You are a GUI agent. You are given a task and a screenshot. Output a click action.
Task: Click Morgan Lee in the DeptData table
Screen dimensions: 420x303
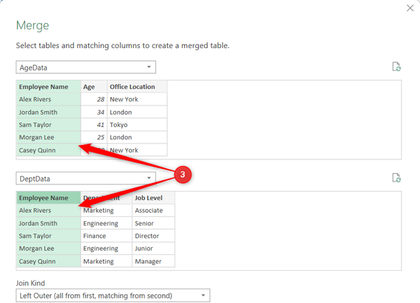click(49, 248)
